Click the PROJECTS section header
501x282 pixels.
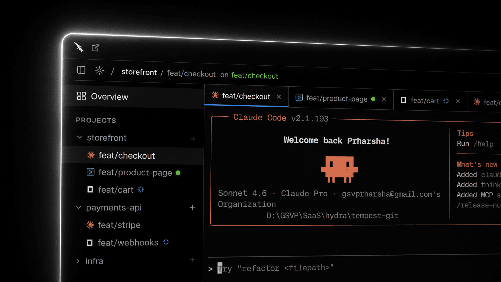96,120
